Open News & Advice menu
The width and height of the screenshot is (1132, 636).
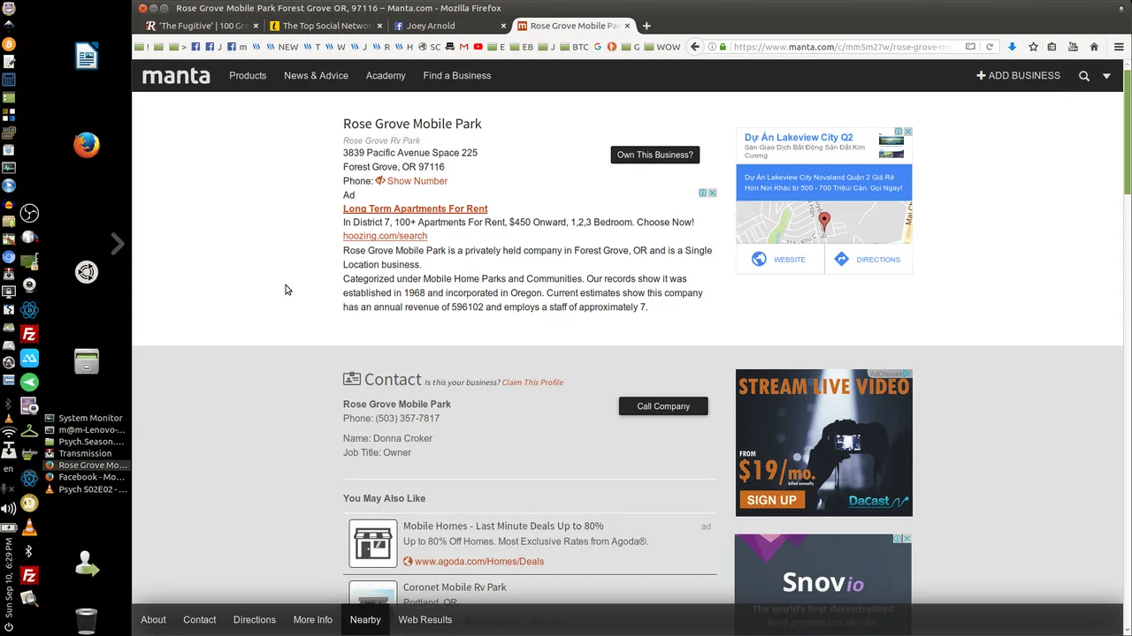[x=316, y=76]
